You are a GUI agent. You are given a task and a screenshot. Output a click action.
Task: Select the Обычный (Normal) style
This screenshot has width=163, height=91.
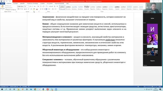[62, 8]
